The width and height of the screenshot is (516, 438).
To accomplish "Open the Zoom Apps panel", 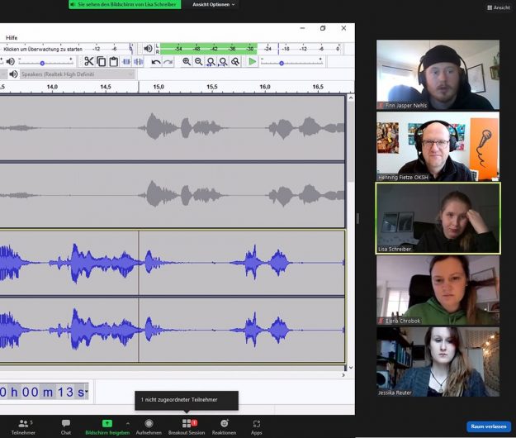I will click(x=257, y=426).
